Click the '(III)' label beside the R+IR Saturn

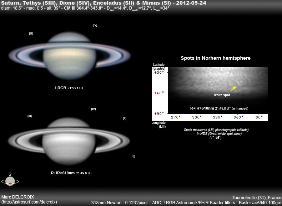(x=30, y=116)
